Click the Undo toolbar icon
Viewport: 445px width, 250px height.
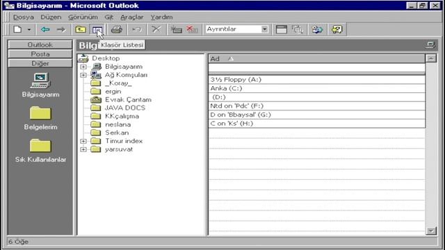click(x=137, y=29)
